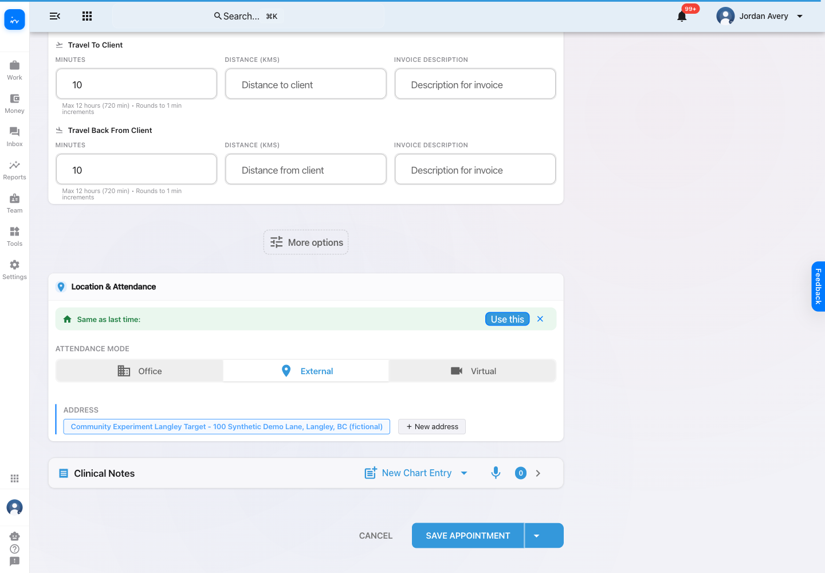
Task: Open the notifications bell
Action: [682, 16]
